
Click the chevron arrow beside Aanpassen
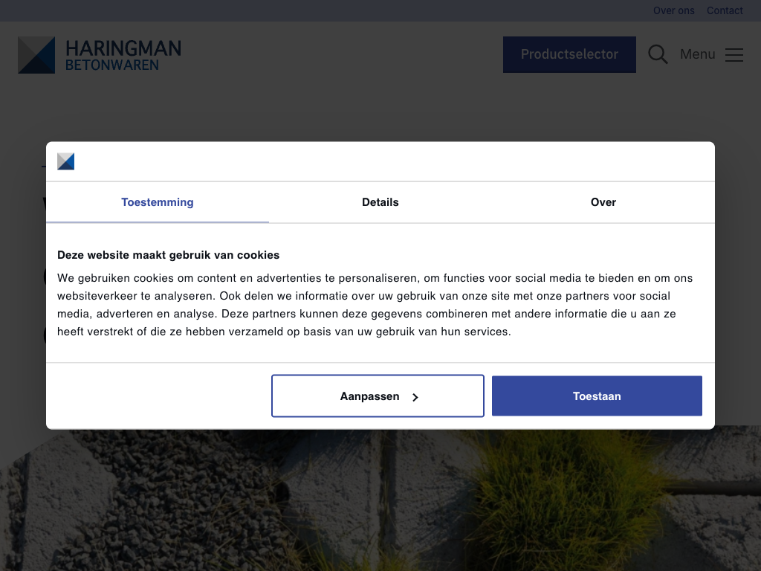tap(415, 397)
